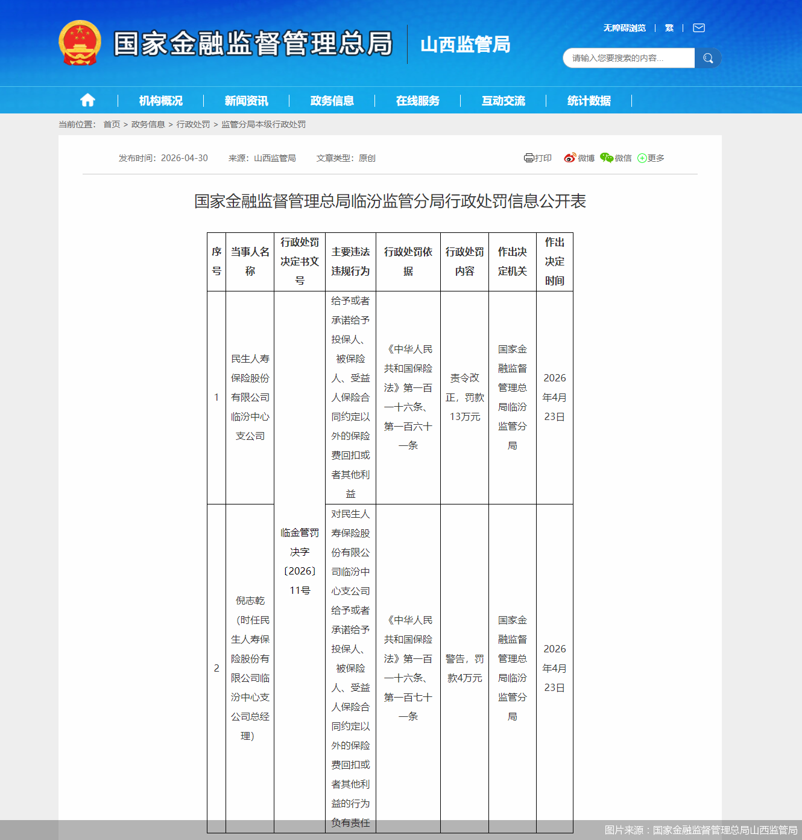Click the source text 来源：山西监管局
The height and width of the screenshot is (840, 802).
coord(262,158)
